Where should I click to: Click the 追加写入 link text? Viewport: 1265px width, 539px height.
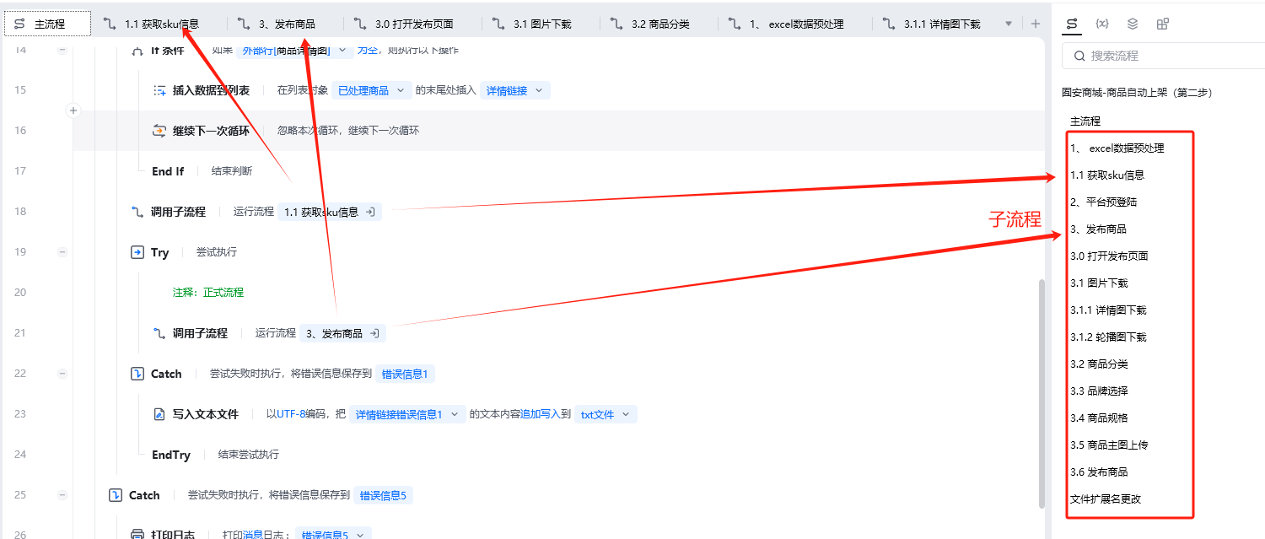pos(540,414)
